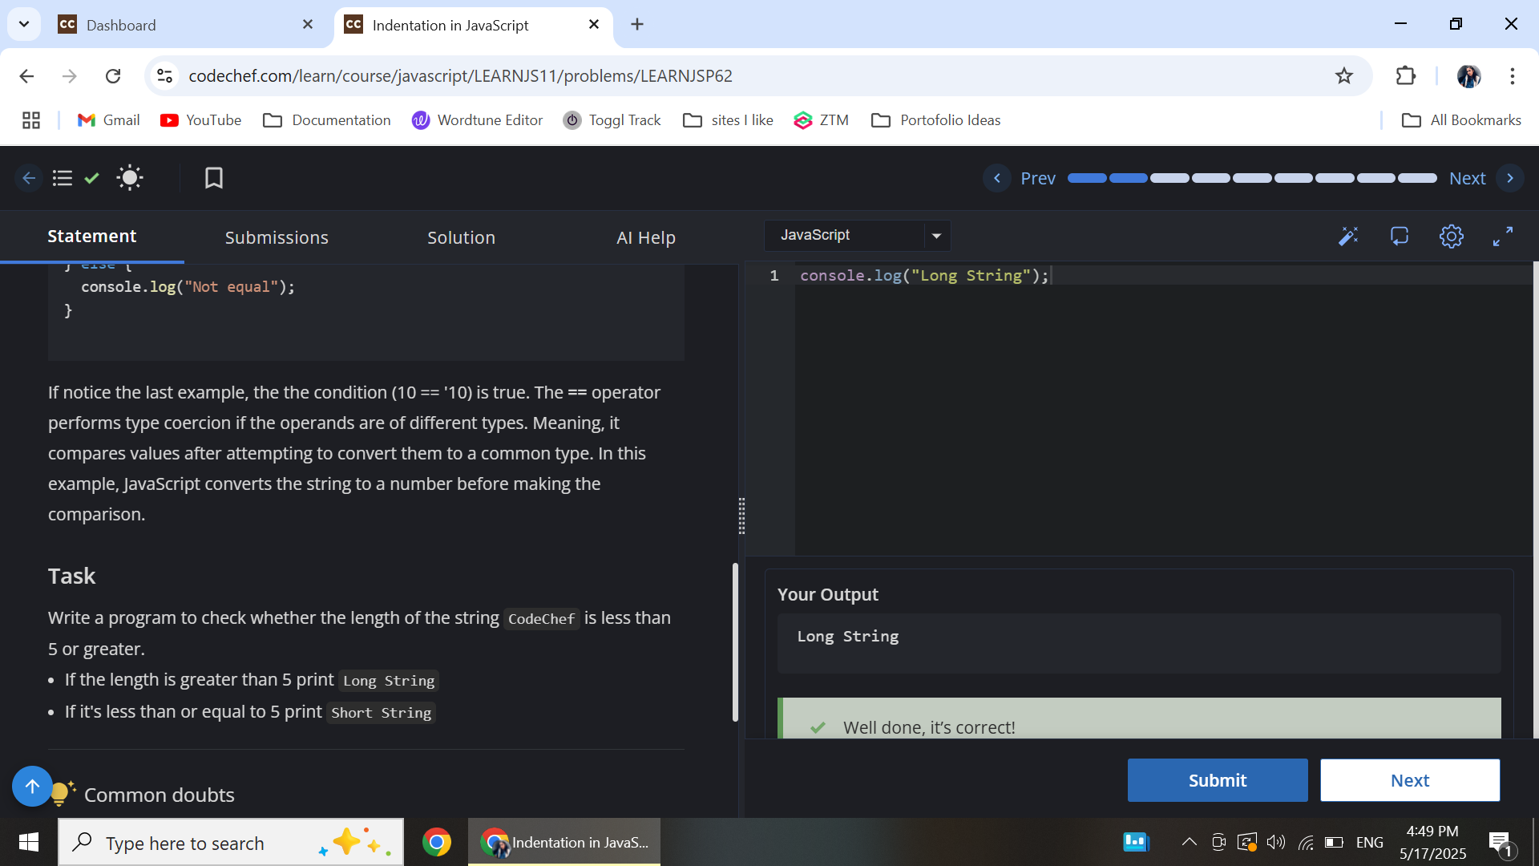Open the AI Help tab
This screenshot has height=866, width=1539.
(645, 237)
